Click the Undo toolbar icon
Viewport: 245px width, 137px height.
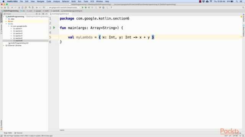[12, 8]
